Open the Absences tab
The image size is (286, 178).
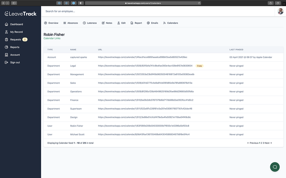(x=71, y=23)
